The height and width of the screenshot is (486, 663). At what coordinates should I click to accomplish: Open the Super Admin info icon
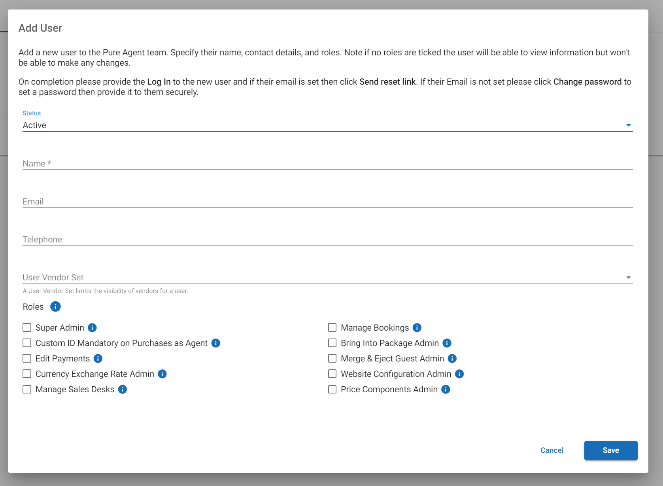[x=92, y=327]
